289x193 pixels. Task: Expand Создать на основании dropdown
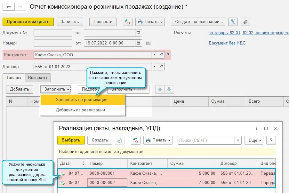pos(198,22)
